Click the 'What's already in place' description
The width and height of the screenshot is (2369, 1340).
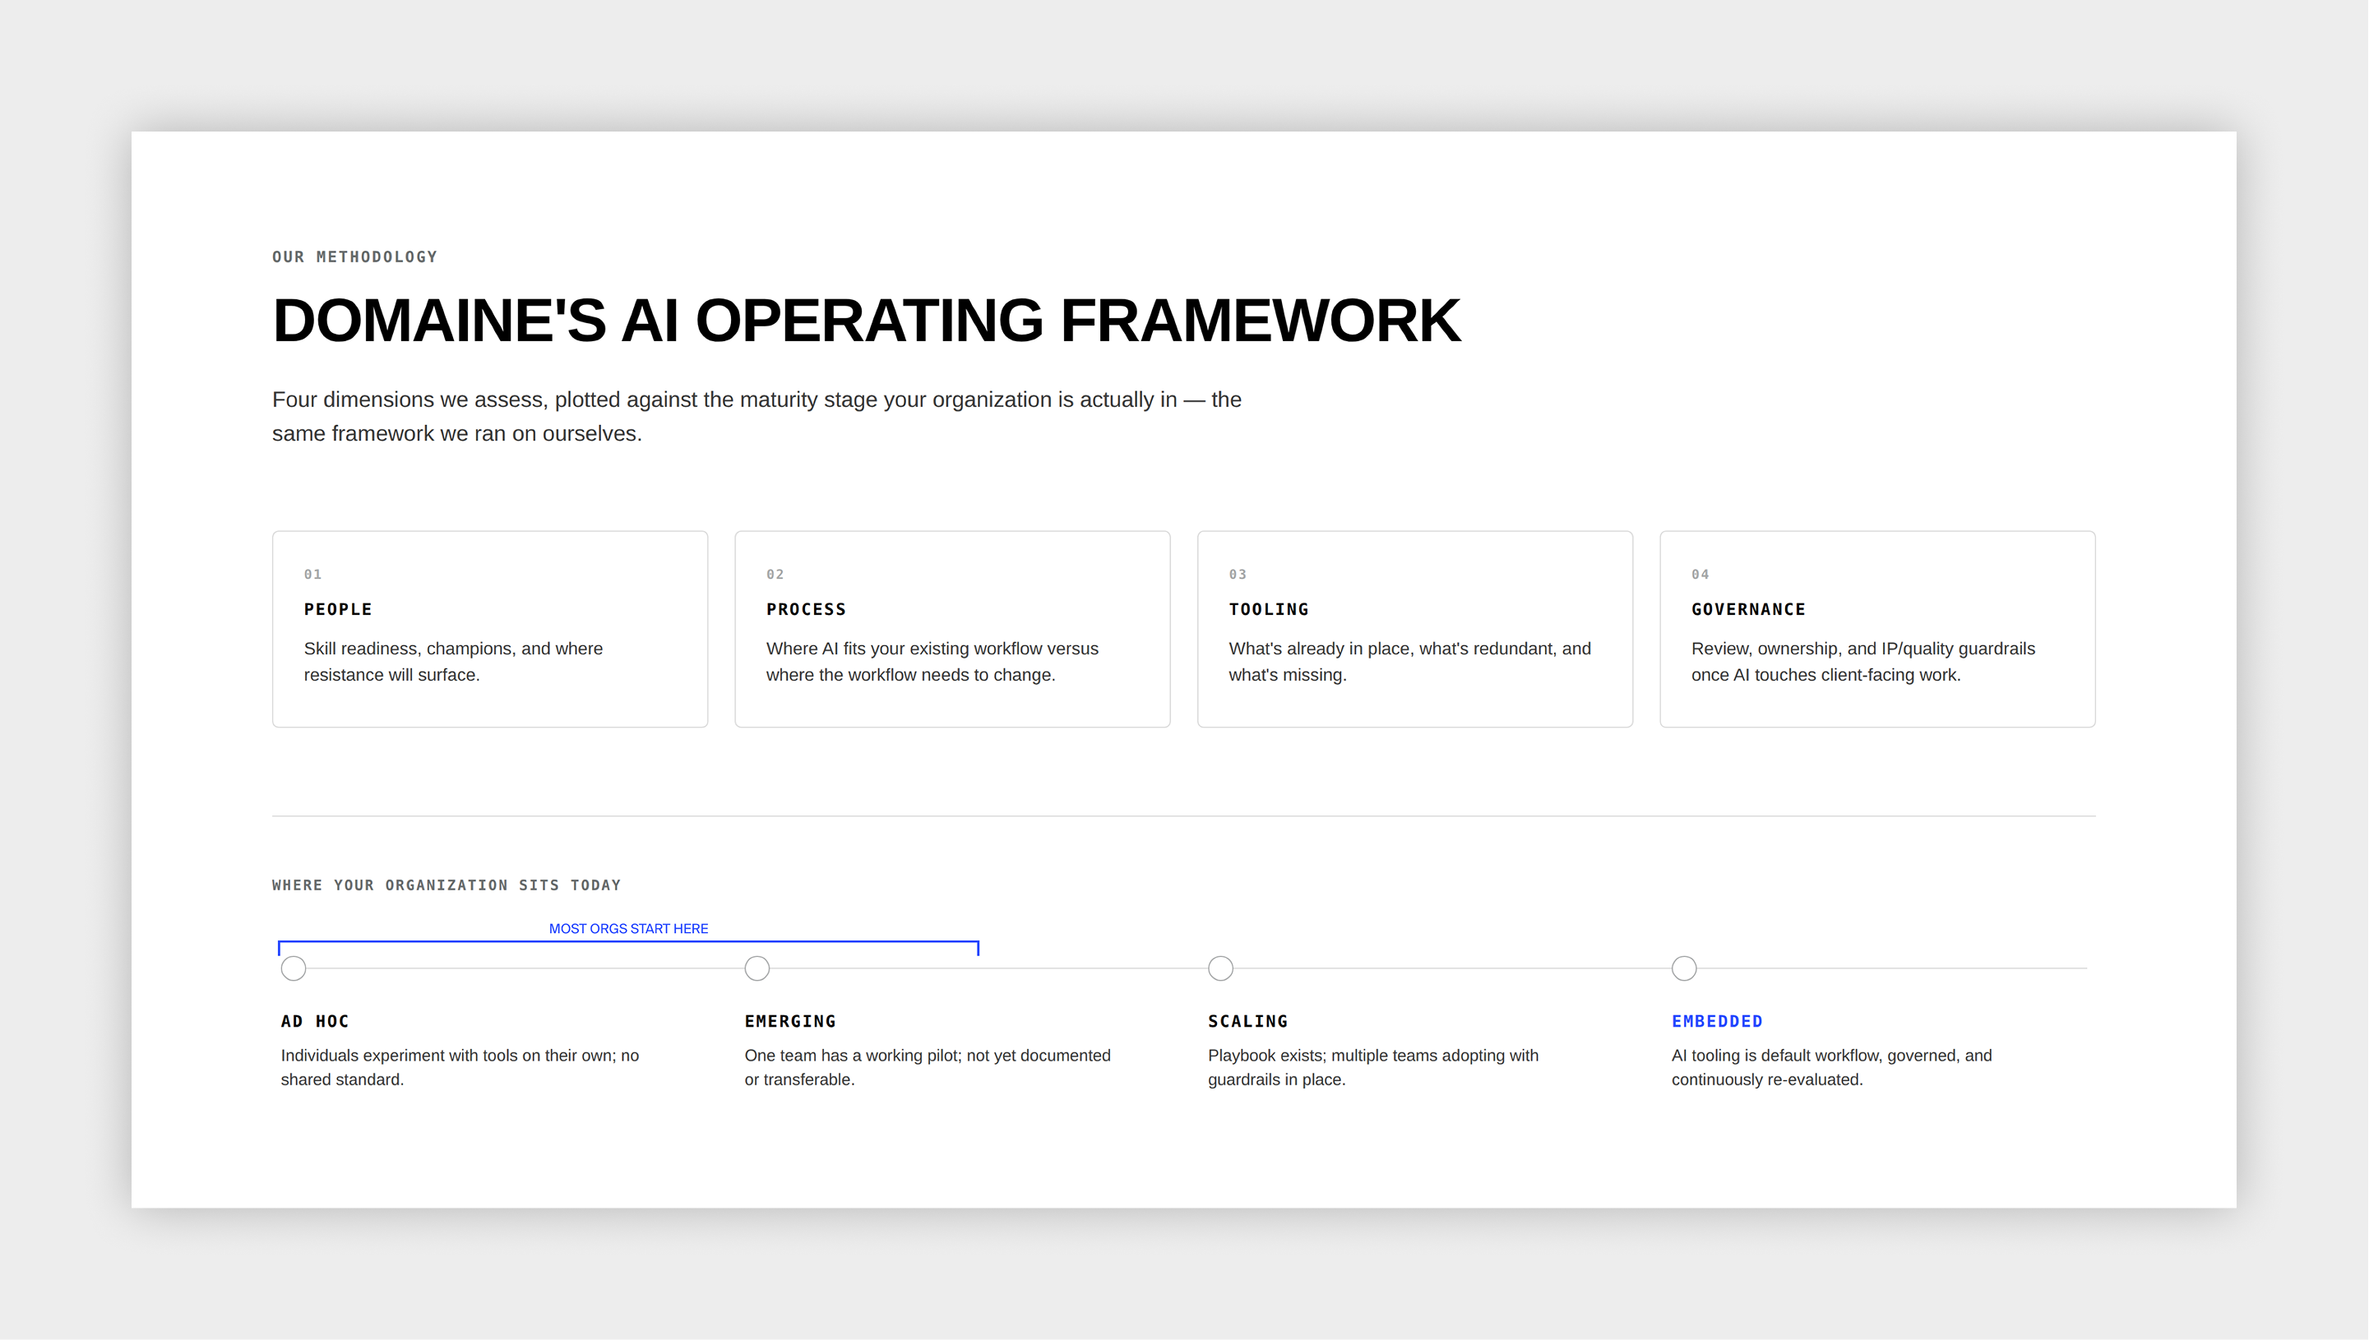[1410, 662]
